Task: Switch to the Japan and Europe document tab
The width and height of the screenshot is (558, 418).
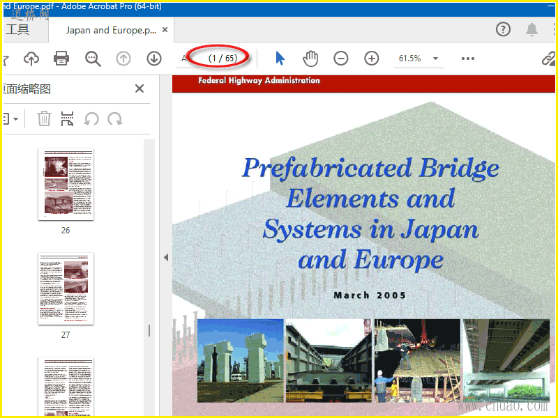Action: tap(110, 31)
